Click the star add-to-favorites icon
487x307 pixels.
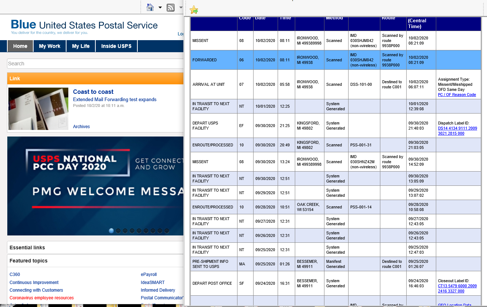coord(194,10)
